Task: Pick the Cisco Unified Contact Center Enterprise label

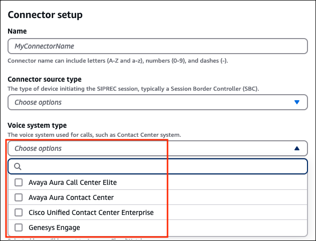Action: point(91,212)
